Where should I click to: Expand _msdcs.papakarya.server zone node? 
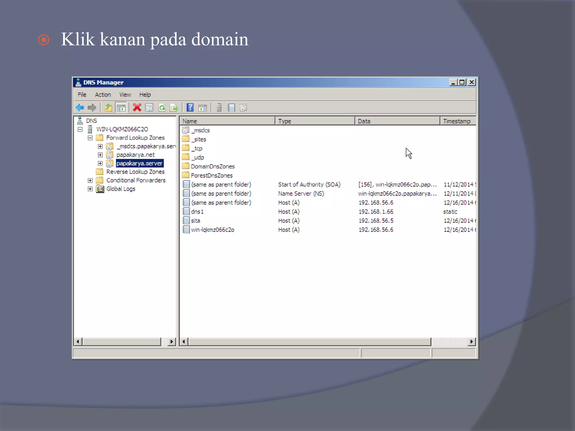100,146
